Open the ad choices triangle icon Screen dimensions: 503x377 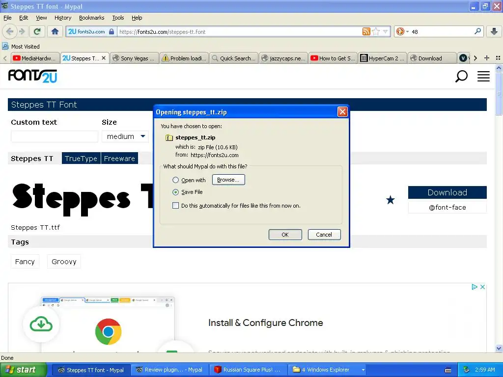pyautogui.click(x=475, y=287)
